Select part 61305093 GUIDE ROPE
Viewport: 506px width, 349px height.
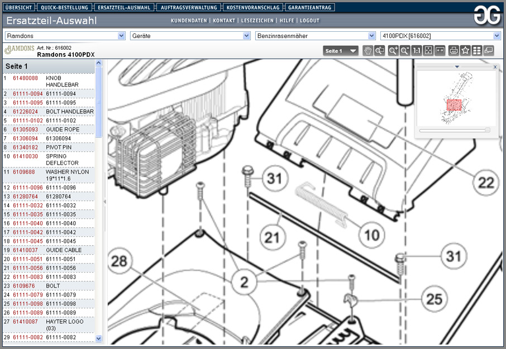click(25, 130)
